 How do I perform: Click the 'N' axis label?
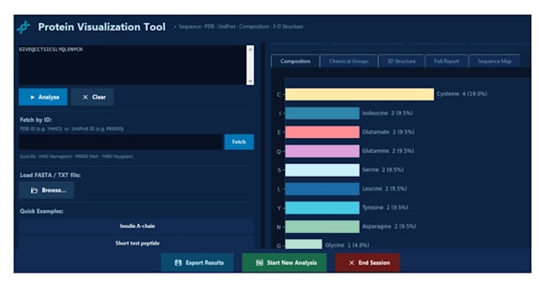coord(279,227)
